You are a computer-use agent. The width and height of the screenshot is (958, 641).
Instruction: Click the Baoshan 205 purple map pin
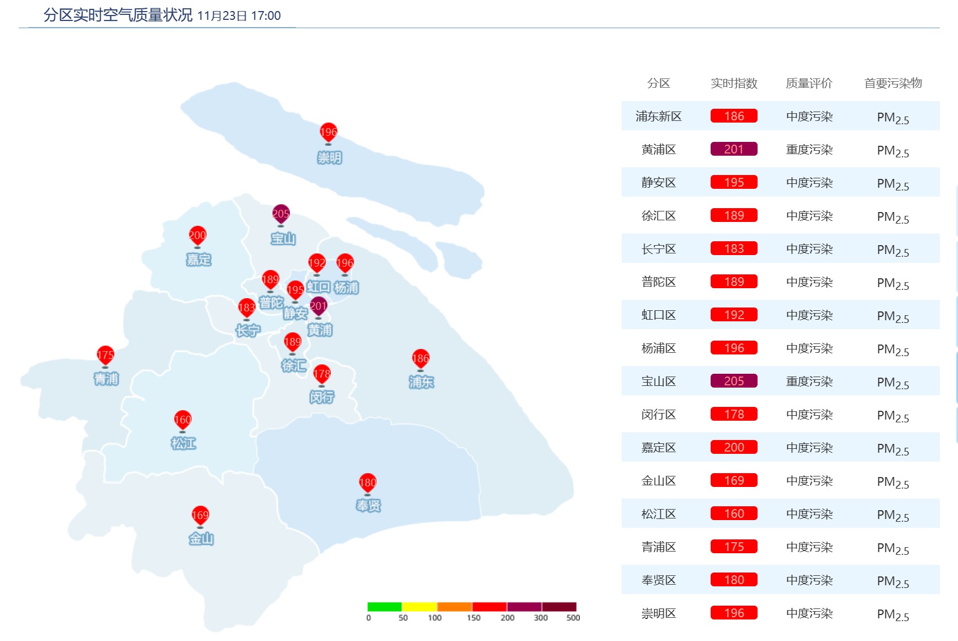point(280,214)
